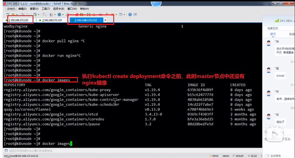Add a new session tab with plus button
This screenshot has height=158, width=295.
point(105,20)
